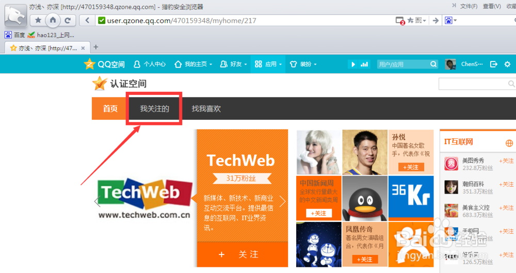Go back using the browser back arrow
The image size is (516, 273).
tap(87, 21)
